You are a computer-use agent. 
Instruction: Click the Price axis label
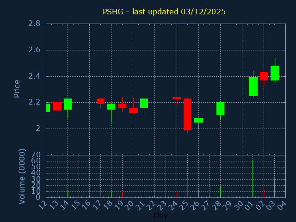(x=17, y=88)
